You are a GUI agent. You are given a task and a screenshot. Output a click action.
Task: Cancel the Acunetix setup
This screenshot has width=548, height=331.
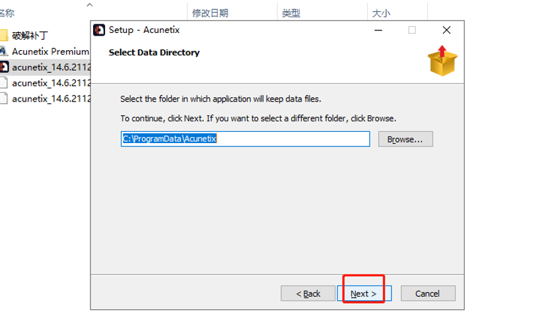(x=428, y=293)
